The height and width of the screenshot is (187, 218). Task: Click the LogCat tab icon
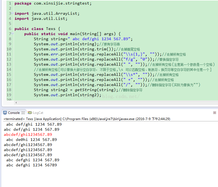tap(30, 113)
